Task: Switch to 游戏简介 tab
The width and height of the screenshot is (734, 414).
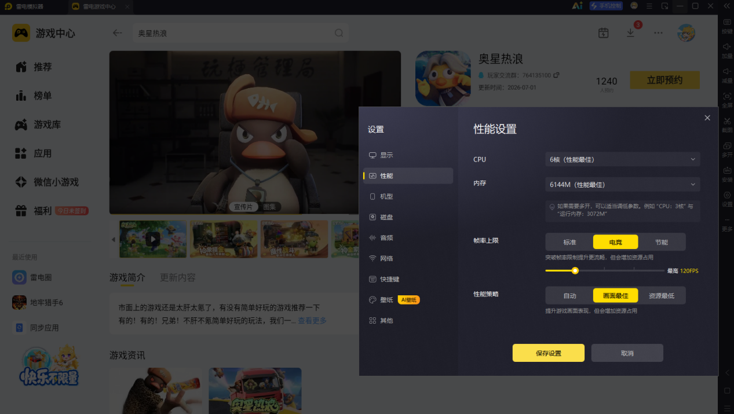Action: click(x=127, y=277)
